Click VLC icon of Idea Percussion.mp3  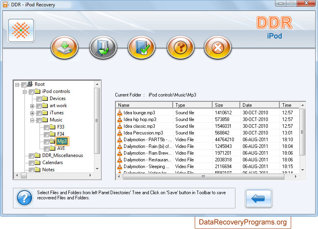120,132
